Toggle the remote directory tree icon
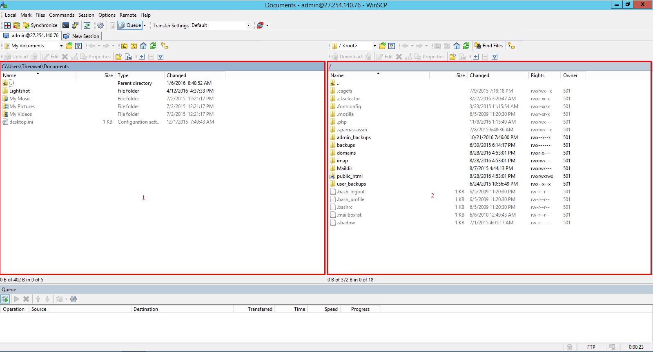The image size is (653, 352). pyautogui.click(x=511, y=46)
